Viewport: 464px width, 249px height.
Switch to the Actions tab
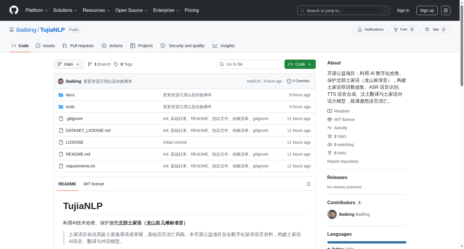[x=112, y=46]
